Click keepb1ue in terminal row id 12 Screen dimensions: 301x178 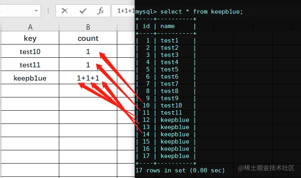coord(175,120)
